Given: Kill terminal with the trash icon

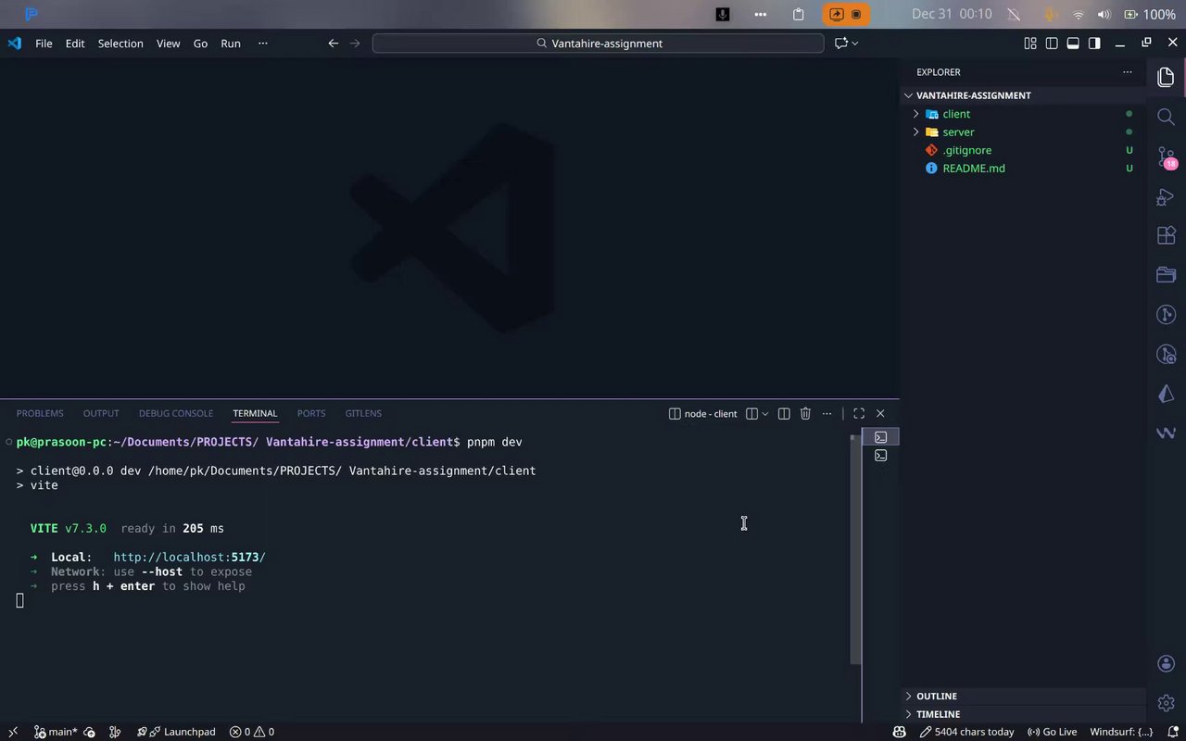Looking at the screenshot, I should pyautogui.click(x=805, y=414).
